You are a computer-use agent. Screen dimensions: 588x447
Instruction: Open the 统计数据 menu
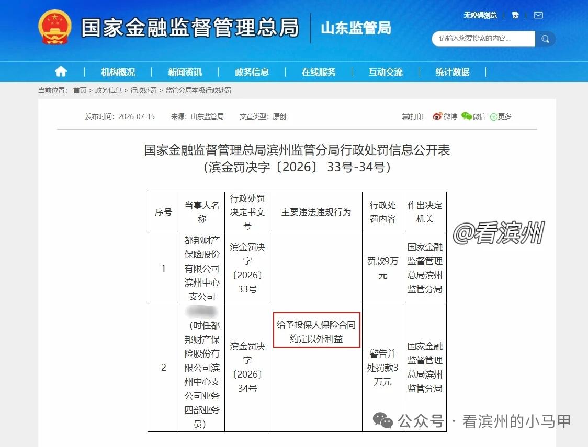tap(453, 72)
